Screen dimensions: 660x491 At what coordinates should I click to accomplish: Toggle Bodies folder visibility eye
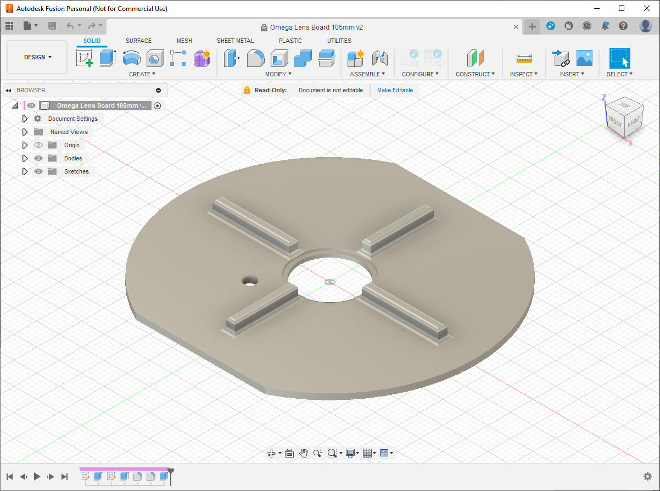(38, 158)
